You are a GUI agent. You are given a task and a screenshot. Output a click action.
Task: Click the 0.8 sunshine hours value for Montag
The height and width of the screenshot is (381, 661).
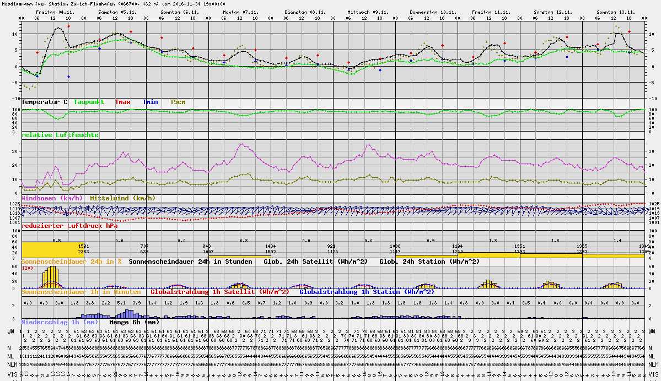[244, 241]
